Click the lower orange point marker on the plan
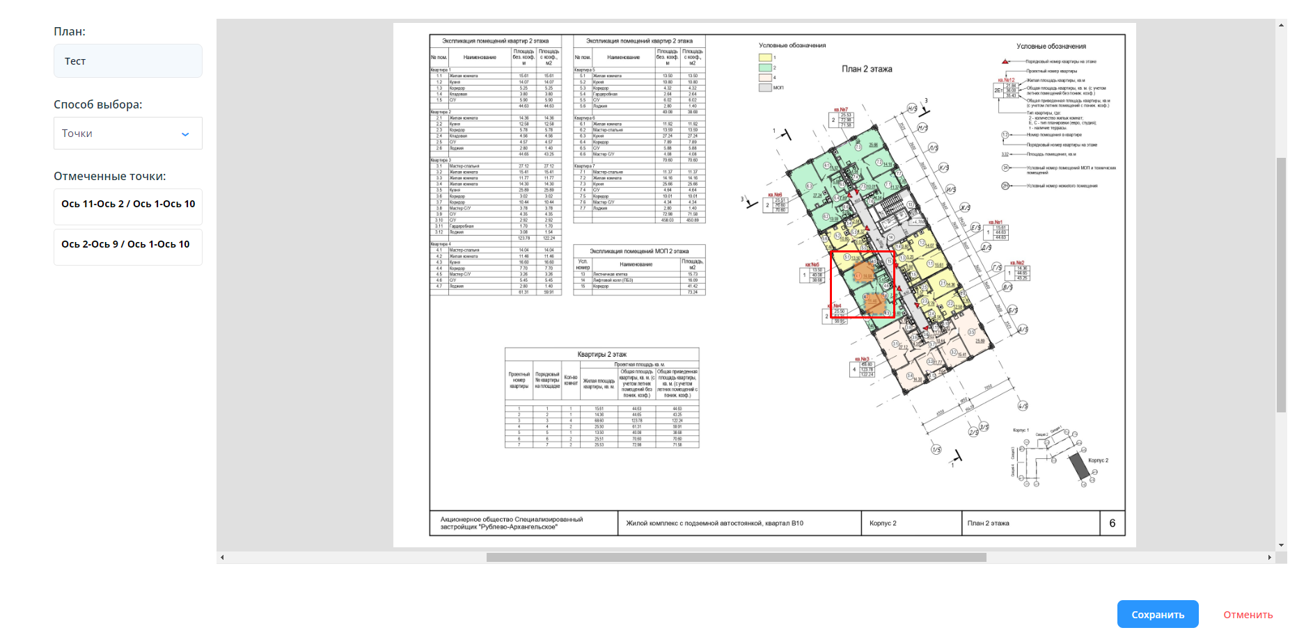This screenshot has width=1313, height=637. pyautogui.click(x=874, y=303)
